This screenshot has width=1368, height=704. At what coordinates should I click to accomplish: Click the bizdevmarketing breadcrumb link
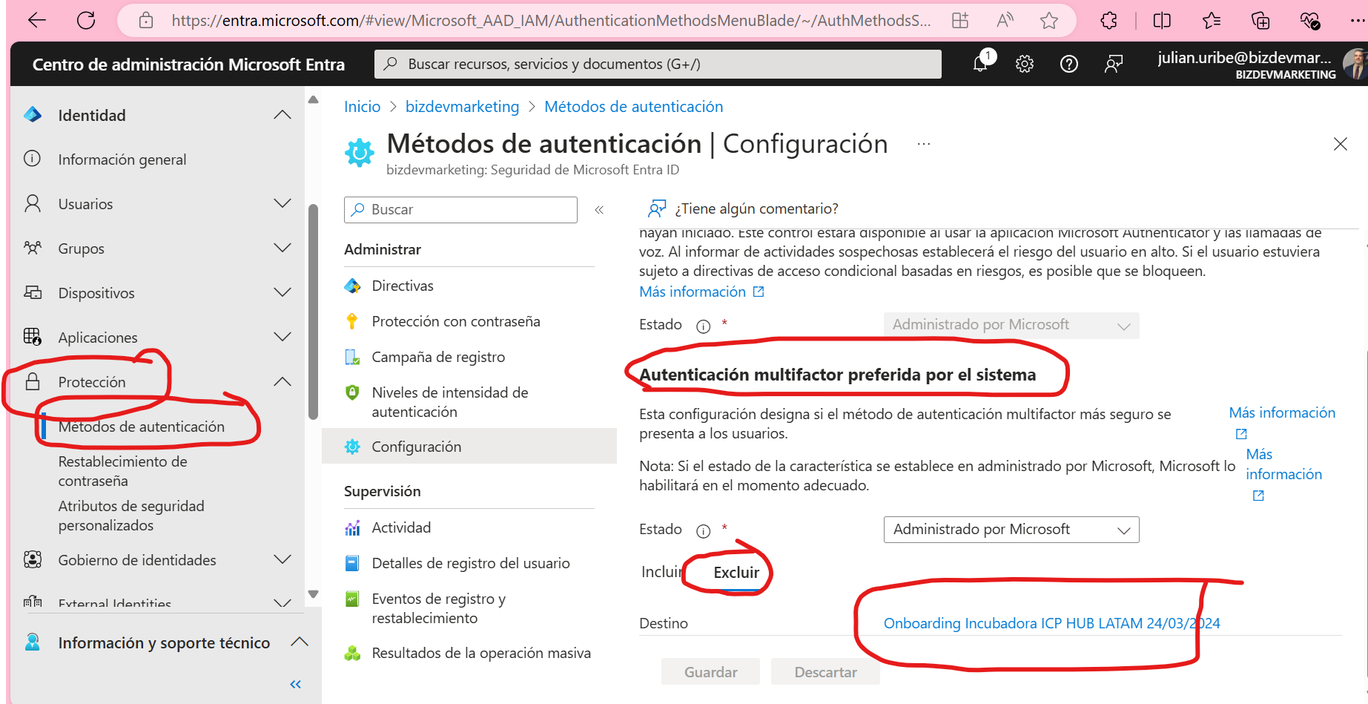click(462, 107)
